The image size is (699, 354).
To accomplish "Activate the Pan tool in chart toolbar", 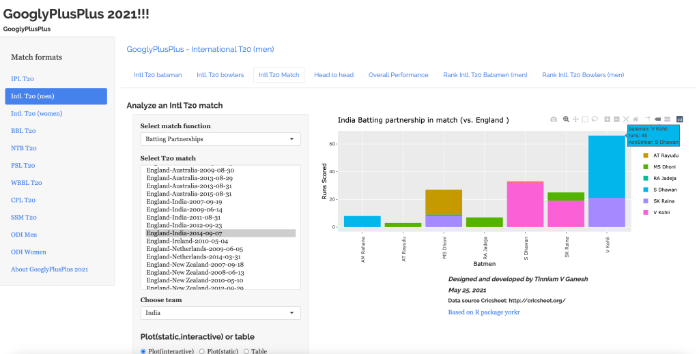I will coord(575,119).
